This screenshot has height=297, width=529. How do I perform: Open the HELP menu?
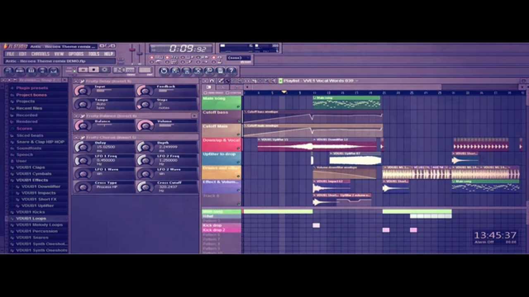pos(108,54)
